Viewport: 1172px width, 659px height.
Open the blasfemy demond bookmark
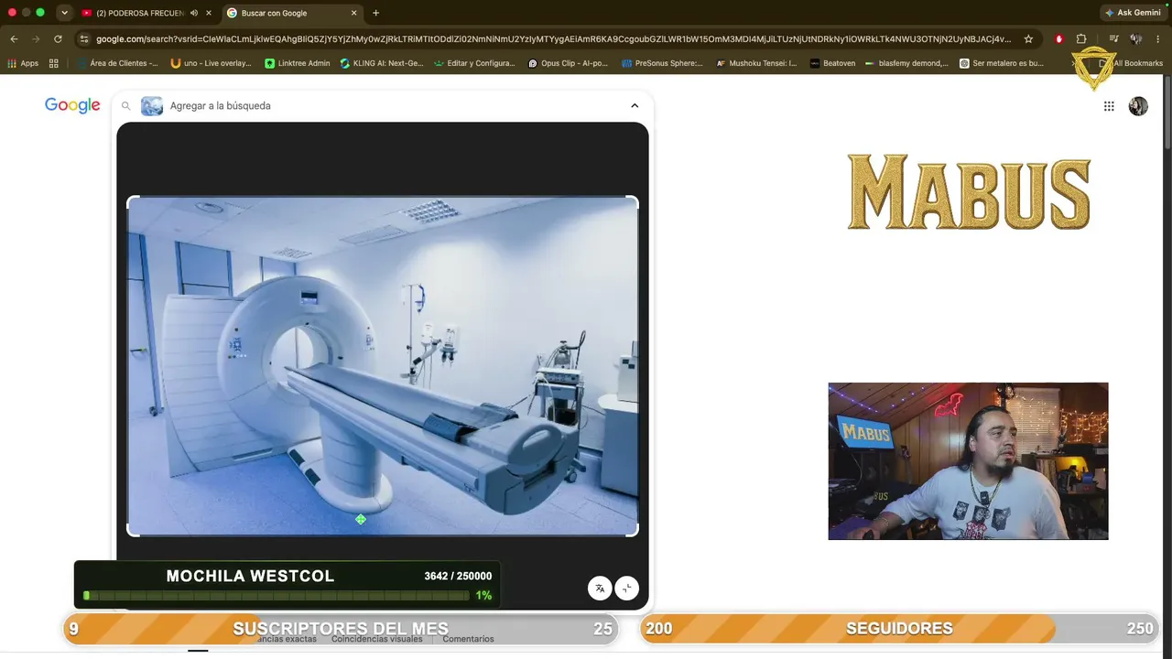pos(906,63)
